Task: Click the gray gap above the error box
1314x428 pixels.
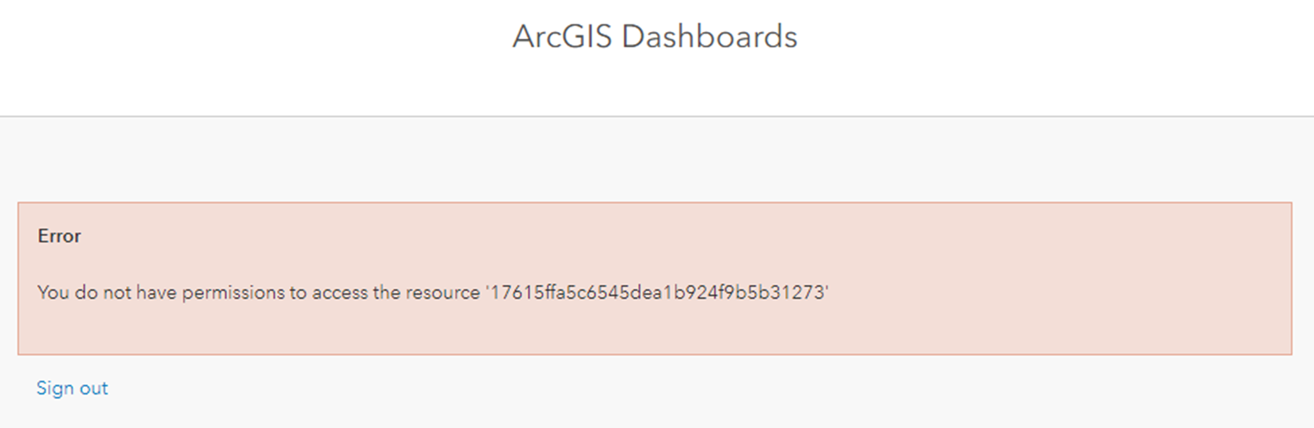Action: 656,161
